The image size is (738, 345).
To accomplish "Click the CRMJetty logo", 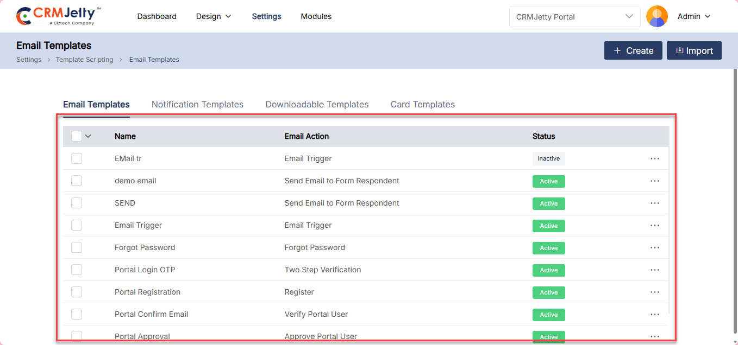I will pyautogui.click(x=59, y=16).
